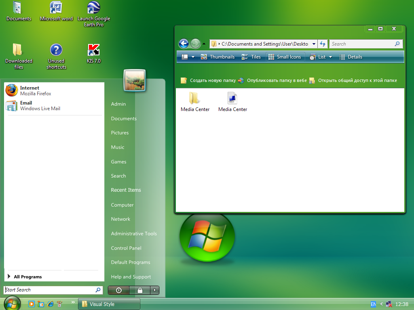Click the magnifier in the explorer Search box

(x=397, y=44)
